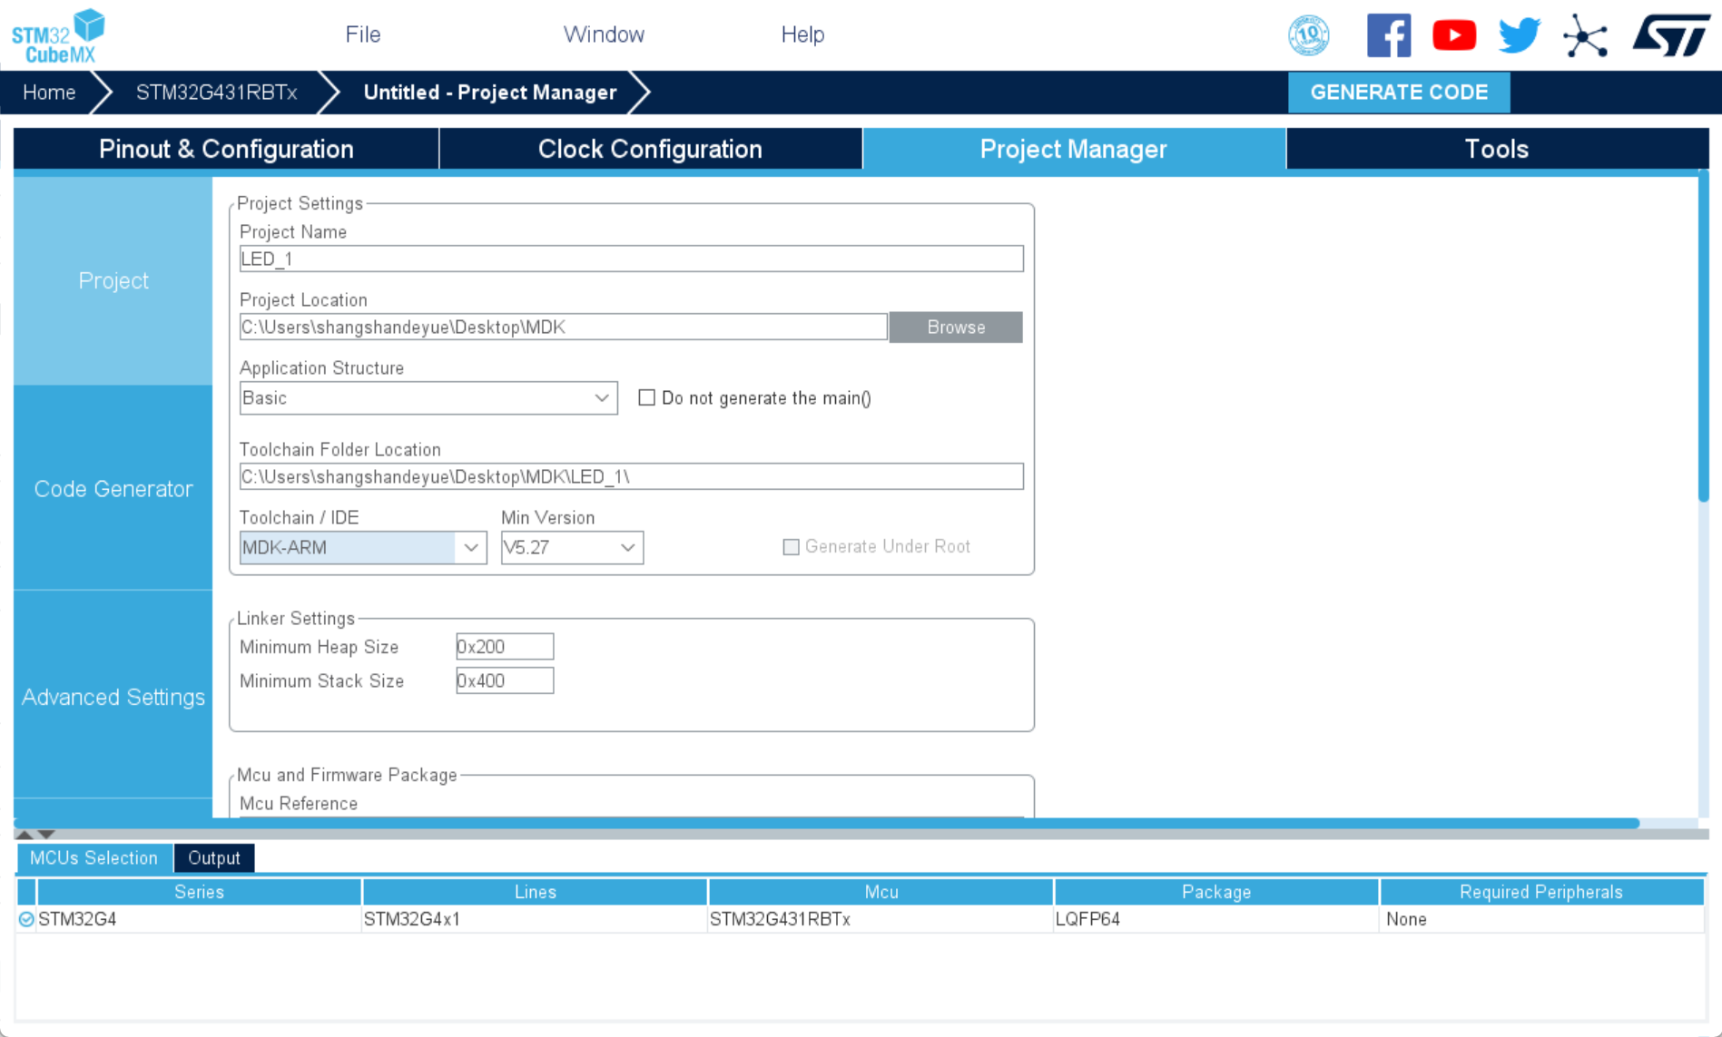
Task: Go to Home breadcrumb
Action: [49, 93]
